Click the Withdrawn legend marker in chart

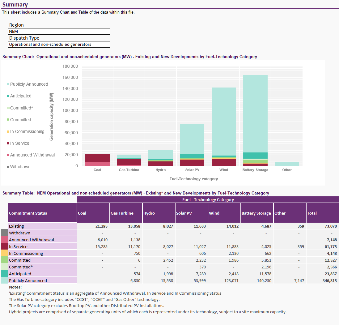8,167
